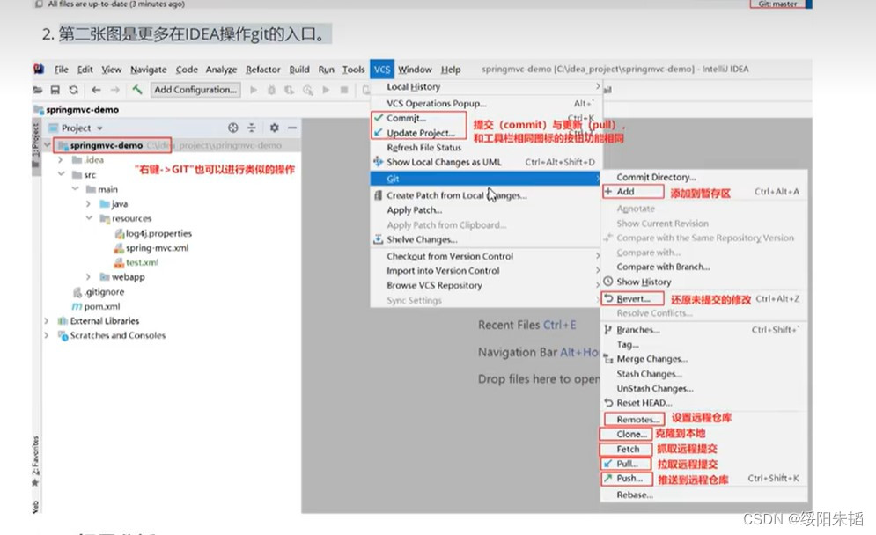Open the Navigate menu
This screenshot has height=535, width=876.
point(149,70)
